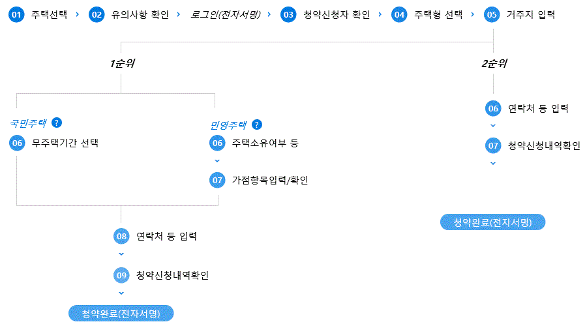
Task: Click step 04 circle for 주택형 선택
Action: click(x=399, y=15)
